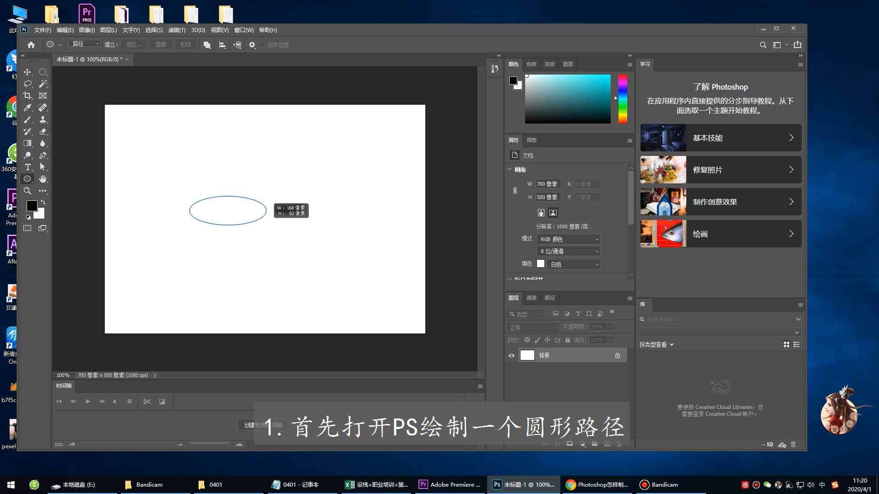Viewport: 879px width, 494px height.
Task: Switch to 通道 tab in panel
Action: 531,297
